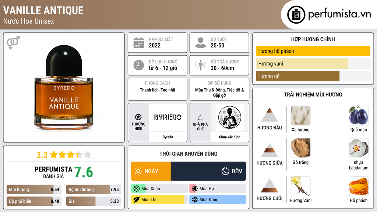This screenshot has width=377, height=212.
Task: Select the Mùa Hạ season bar
Action: (x=217, y=189)
